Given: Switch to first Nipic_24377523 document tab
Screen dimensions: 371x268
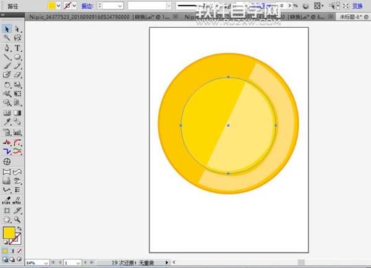Looking at the screenshot, I should [99, 17].
